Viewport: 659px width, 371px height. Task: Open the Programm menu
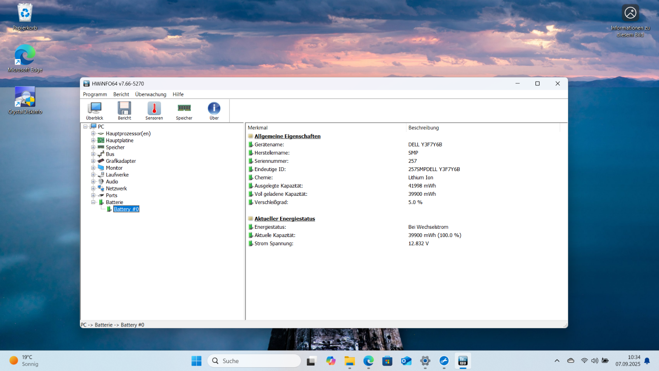coord(95,94)
